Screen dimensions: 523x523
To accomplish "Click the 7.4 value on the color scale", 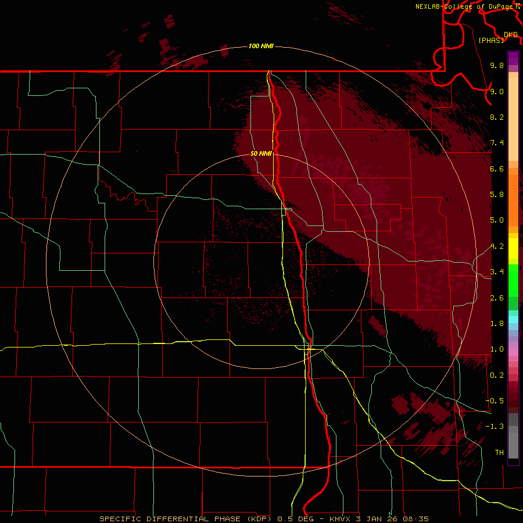I will click(497, 143).
